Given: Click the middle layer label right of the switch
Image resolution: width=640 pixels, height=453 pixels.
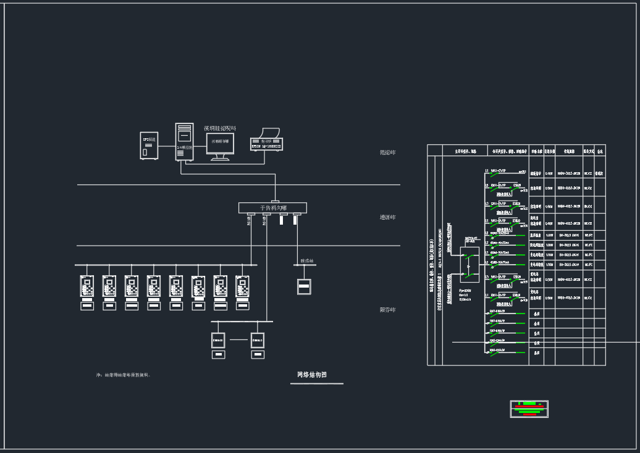Looking at the screenshot, I should click(387, 217).
